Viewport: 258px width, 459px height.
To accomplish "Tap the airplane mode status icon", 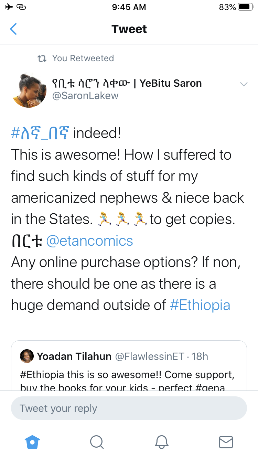I will [x=9, y=7].
